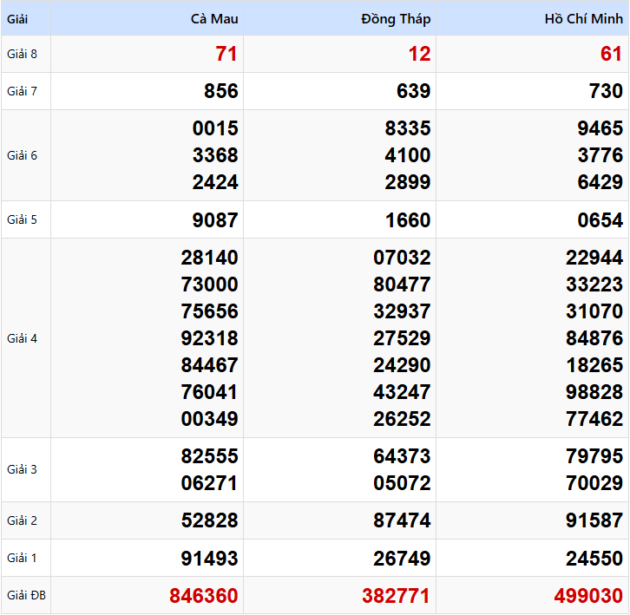Select number 22944 under Hồ Chí Minh
The height and width of the screenshot is (615, 630).
click(594, 258)
